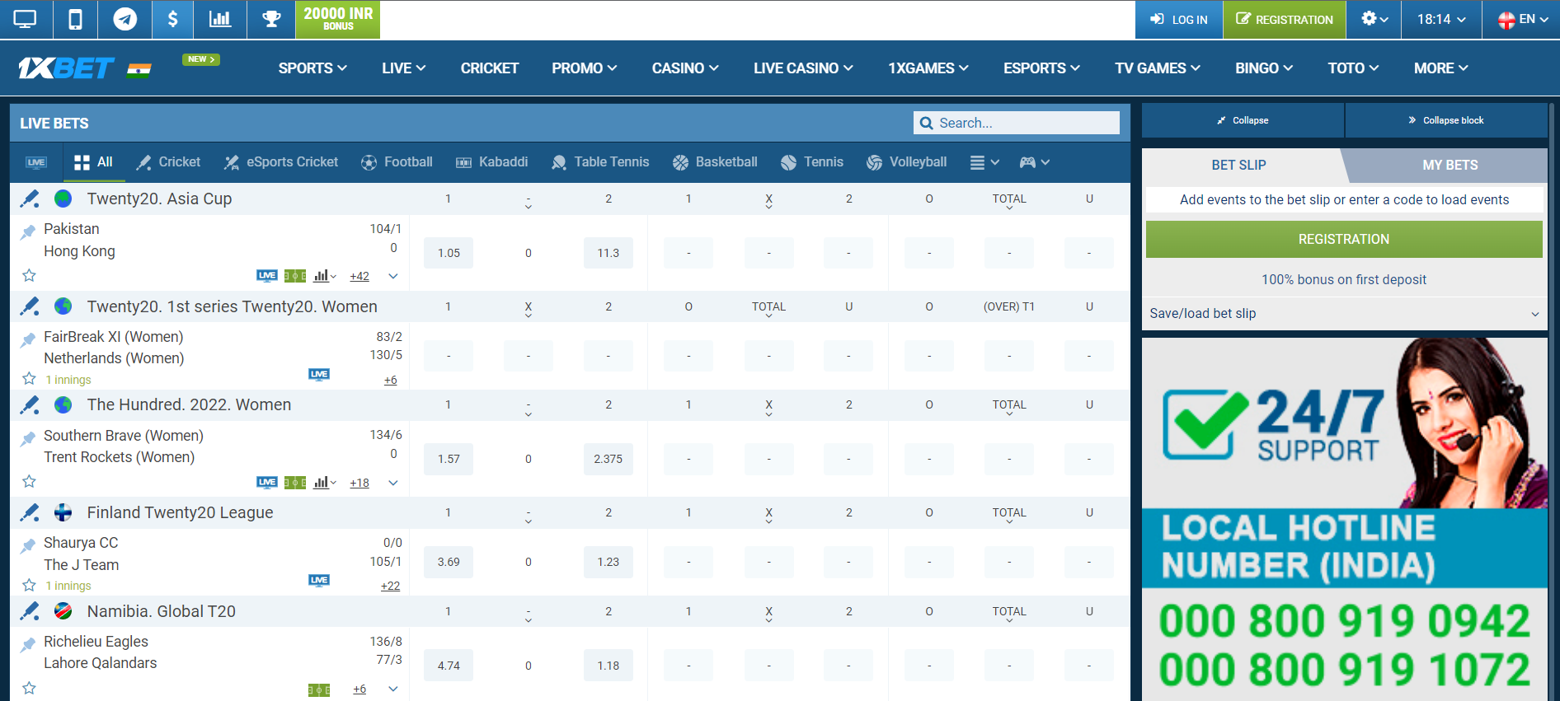Click the 1XBET logo
The image size is (1560, 701).
click(x=66, y=68)
